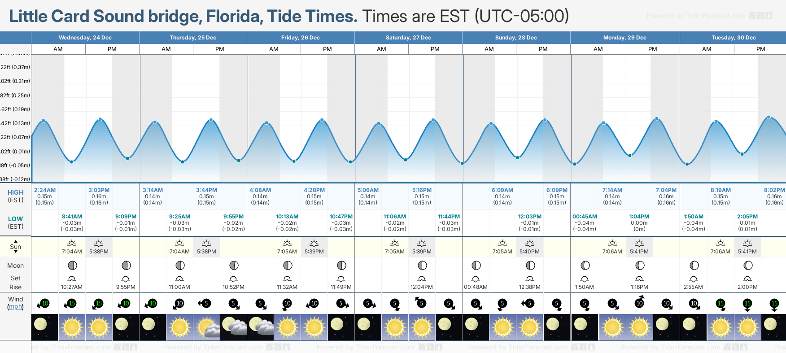Click the moonset icon above 11:49PM
Image resolution: width=786 pixels, height=353 pixels.
point(341,279)
